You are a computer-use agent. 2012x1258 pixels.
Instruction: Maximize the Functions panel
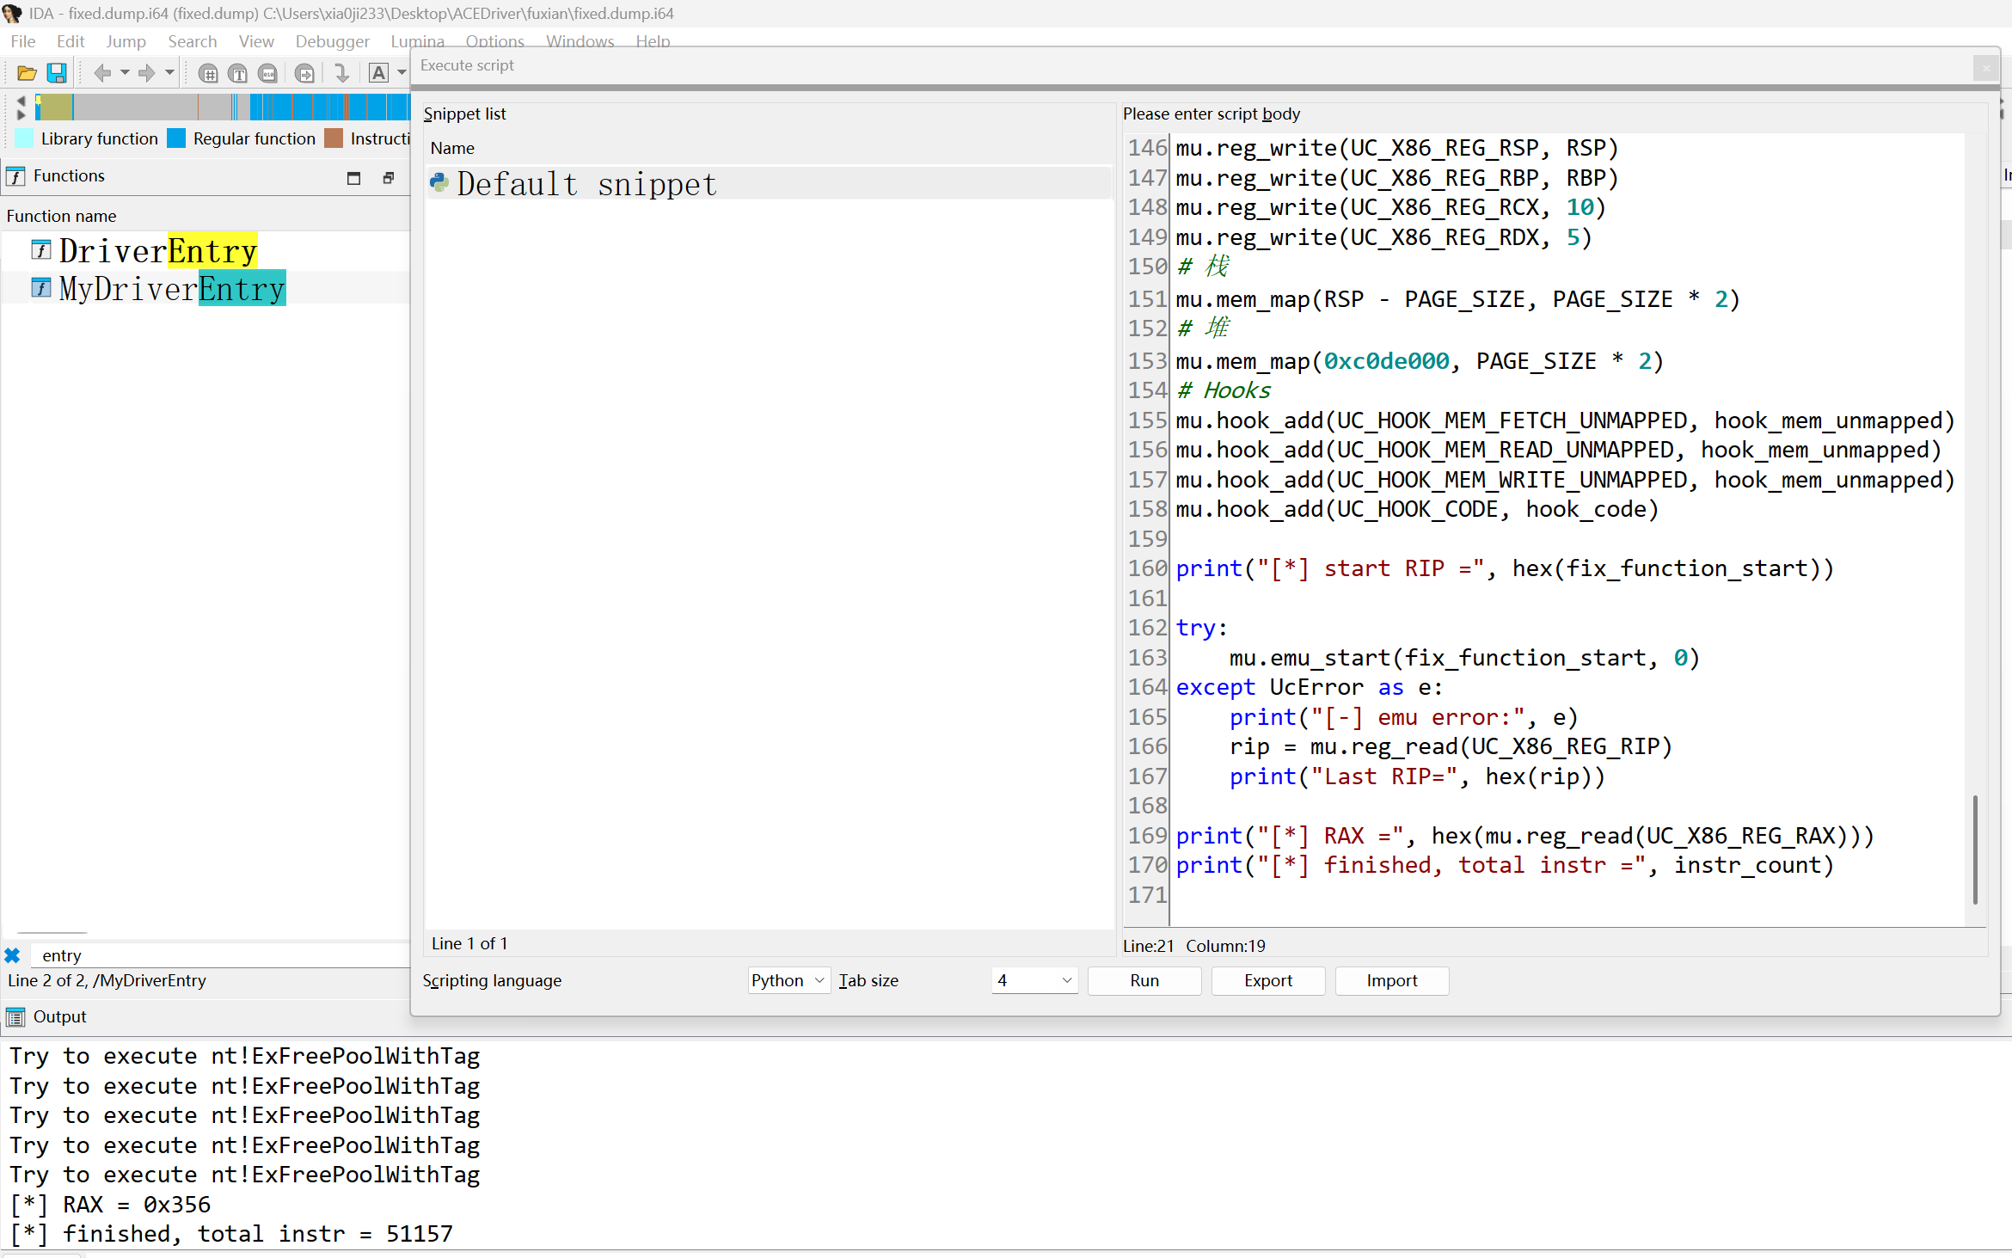[353, 178]
